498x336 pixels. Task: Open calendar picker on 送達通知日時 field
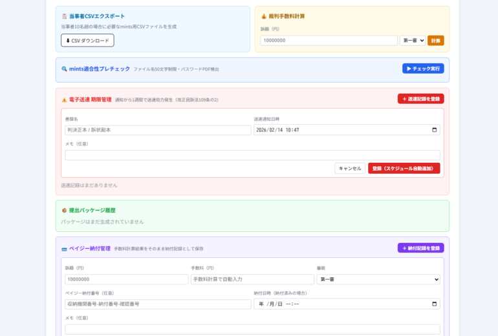point(434,130)
